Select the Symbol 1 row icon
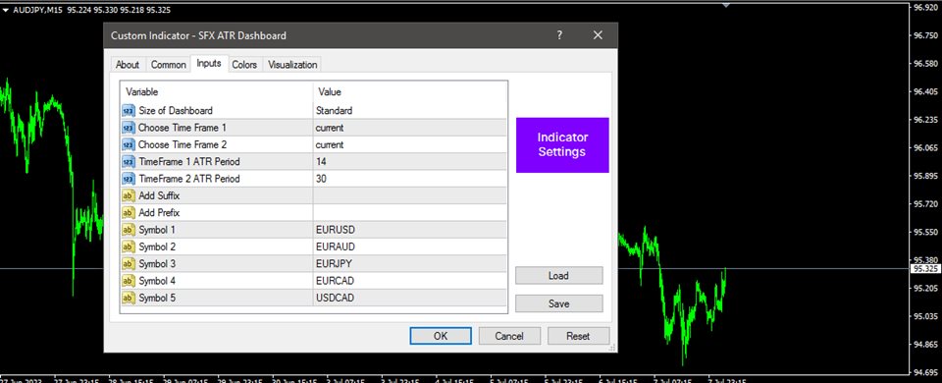 coord(128,230)
